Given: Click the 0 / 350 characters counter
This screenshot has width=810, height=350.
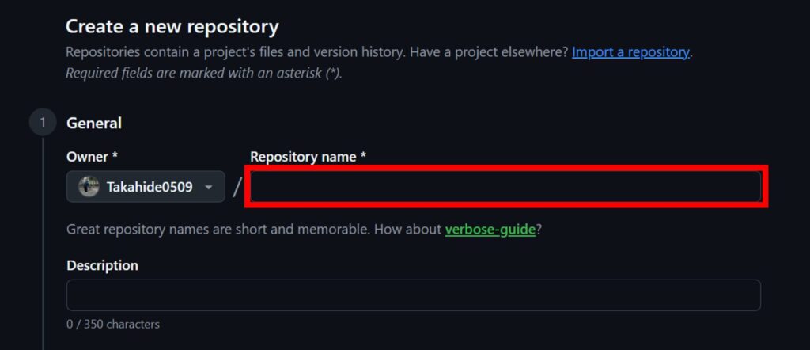Looking at the screenshot, I should click(113, 324).
